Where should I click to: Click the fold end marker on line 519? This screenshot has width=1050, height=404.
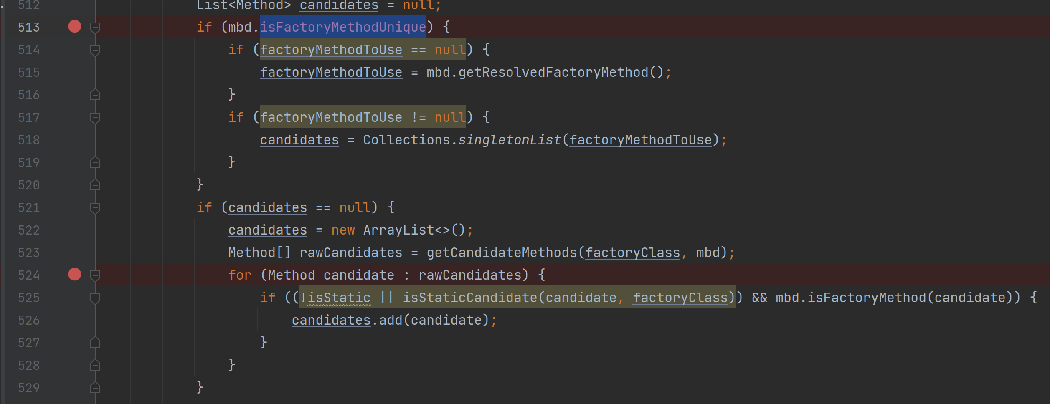[95, 163]
